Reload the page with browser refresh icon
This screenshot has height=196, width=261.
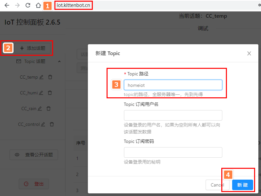click(x=28, y=5)
